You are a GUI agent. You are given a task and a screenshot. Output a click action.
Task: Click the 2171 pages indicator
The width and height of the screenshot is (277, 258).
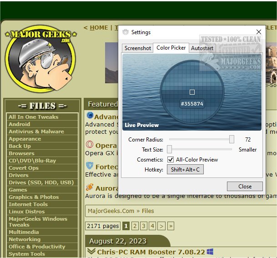click(x=103, y=226)
